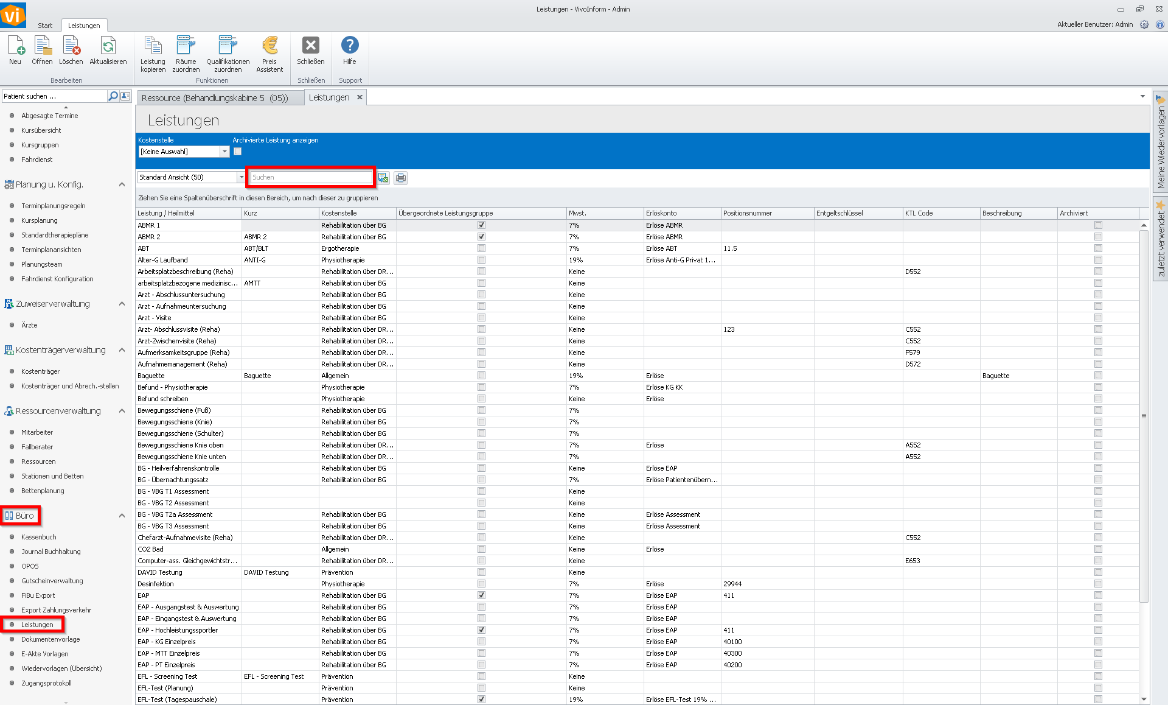Enable Archivierte Leistung anzeigen checkbox

click(x=238, y=152)
